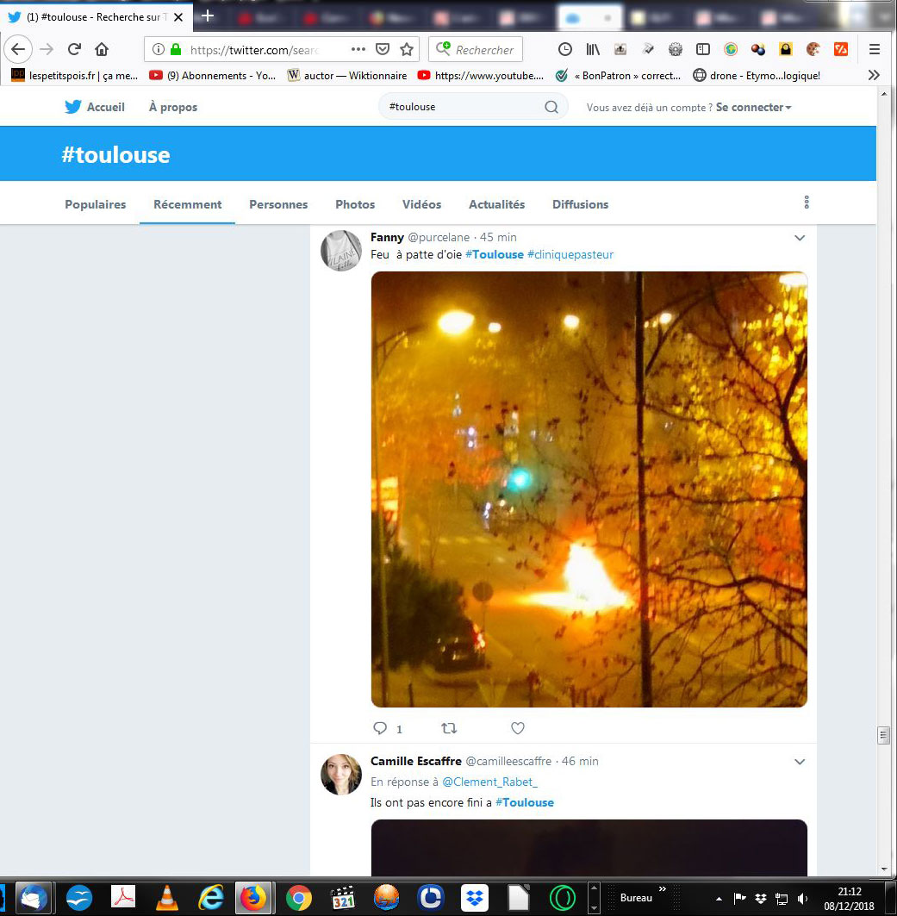Screen dimensions: 897x916
Task: Open Fanny's profile avatar
Action: [x=341, y=251]
